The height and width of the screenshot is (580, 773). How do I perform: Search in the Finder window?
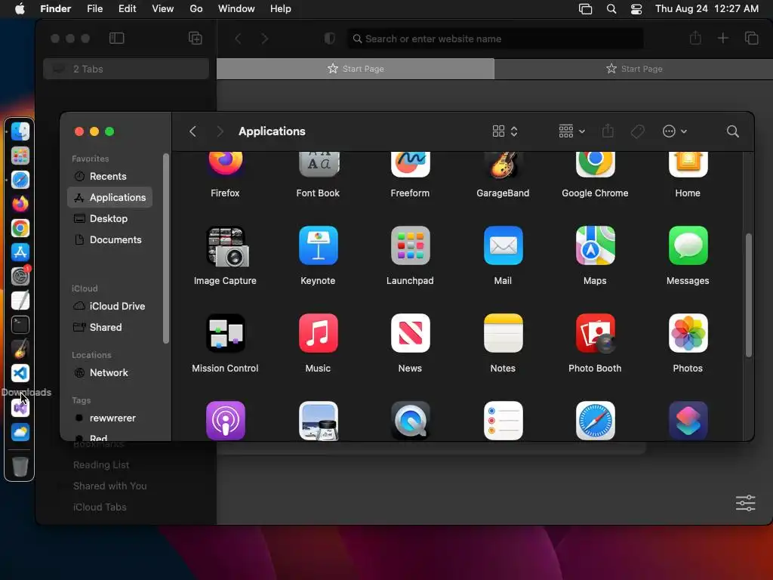[732, 131]
